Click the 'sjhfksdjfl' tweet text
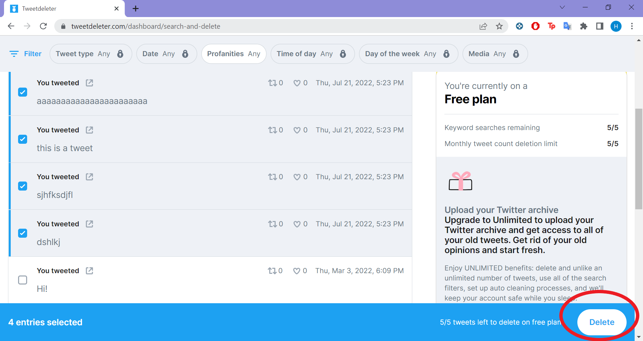The height and width of the screenshot is (341, 643). coord(55,195)
